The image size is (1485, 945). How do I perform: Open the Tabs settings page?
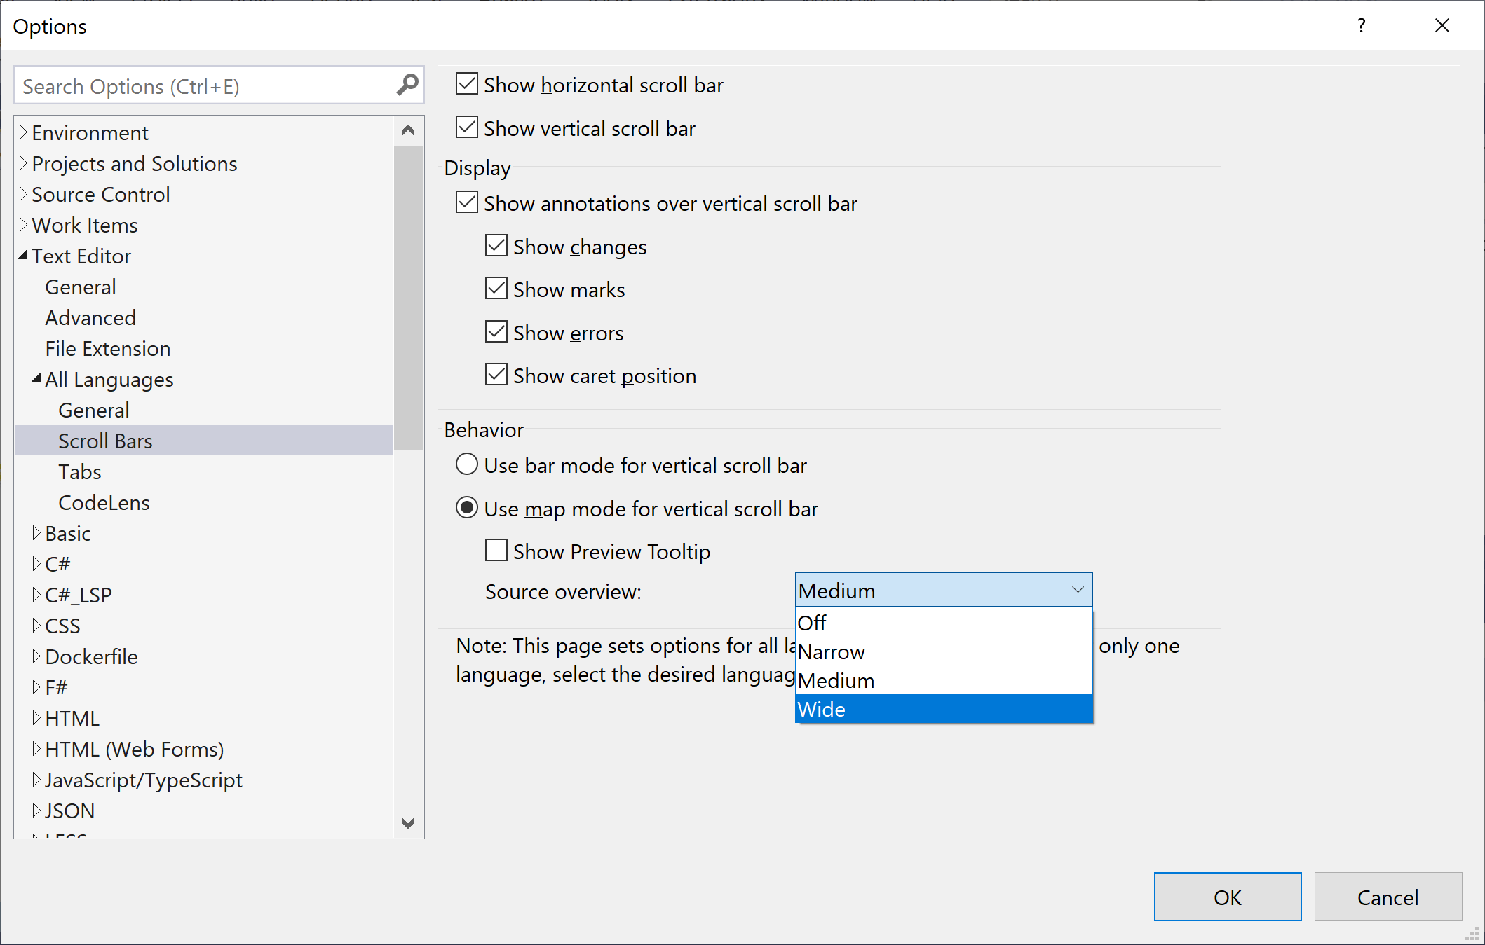(x=79, y=471)
